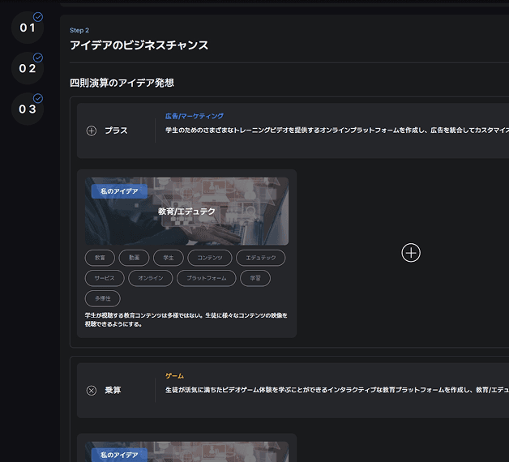
Task: Select the 動画 tag
Action: [134, 258]
